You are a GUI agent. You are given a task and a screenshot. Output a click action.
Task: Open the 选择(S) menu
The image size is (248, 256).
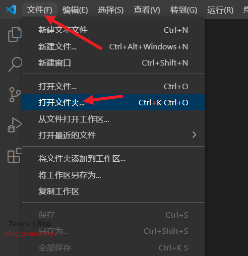(111, 10)
